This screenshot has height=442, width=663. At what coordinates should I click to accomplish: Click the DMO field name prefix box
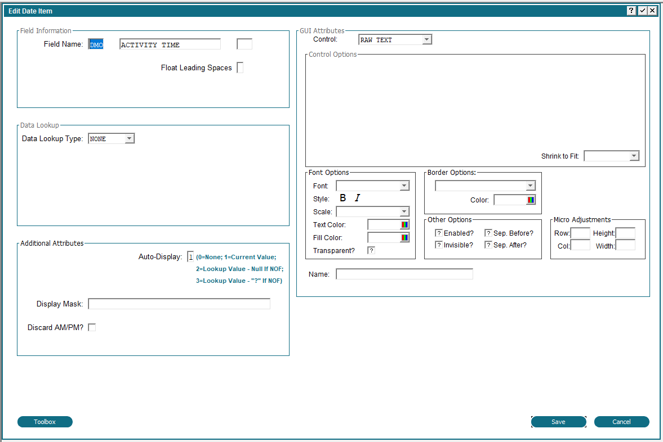(x=96, y=44)
